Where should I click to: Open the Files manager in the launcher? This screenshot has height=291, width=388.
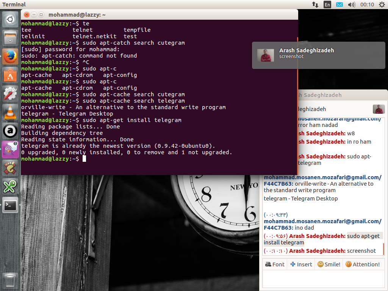10,38
